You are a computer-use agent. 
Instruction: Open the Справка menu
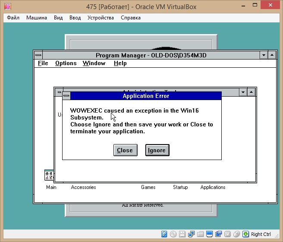coord(131,18)
